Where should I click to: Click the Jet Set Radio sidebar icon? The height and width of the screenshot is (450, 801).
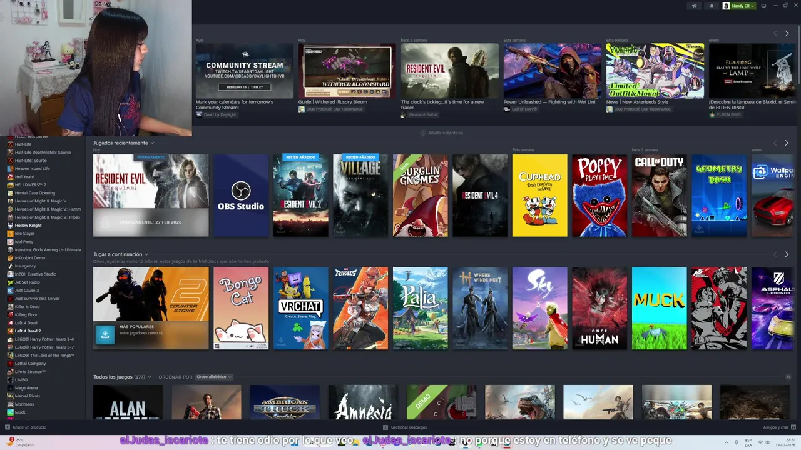click(x=10, y=282)
